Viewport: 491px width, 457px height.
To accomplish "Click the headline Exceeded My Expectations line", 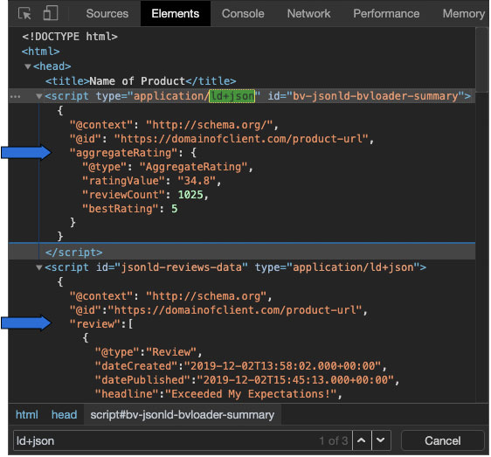I will [x=218, y=394].
